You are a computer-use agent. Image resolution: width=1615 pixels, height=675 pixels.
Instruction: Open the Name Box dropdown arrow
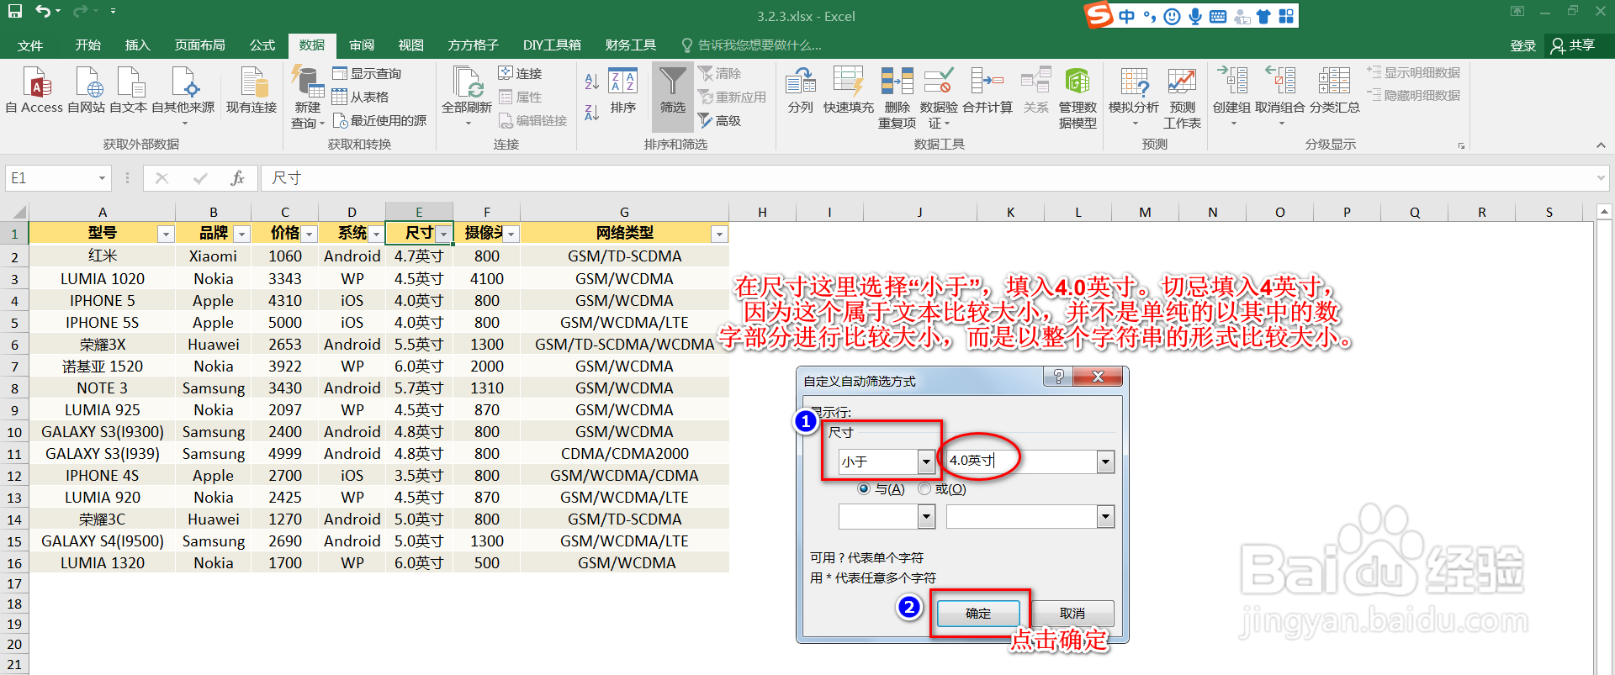pos(102,178)
